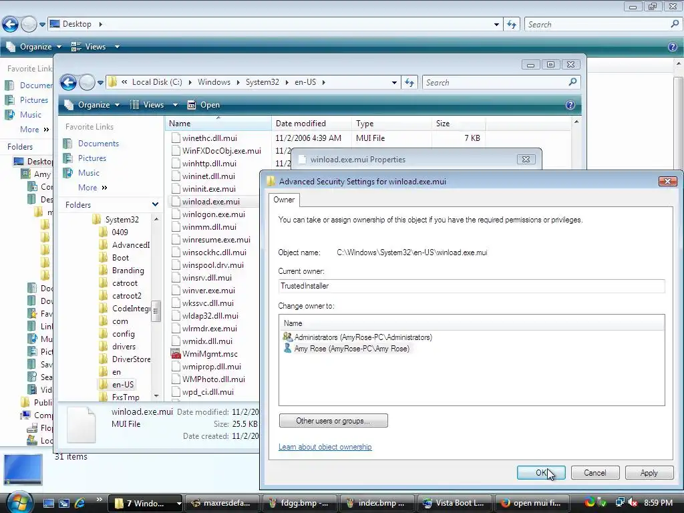
Task: Click Open in the en-US toolbar
Action: (204, 105)
